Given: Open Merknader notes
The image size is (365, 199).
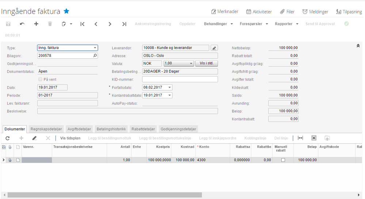Looking at the screenshot, I should (225, 12).
